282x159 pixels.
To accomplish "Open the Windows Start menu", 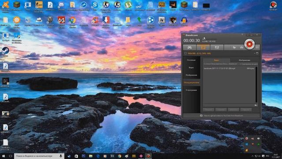I will [x=4, y=156].
